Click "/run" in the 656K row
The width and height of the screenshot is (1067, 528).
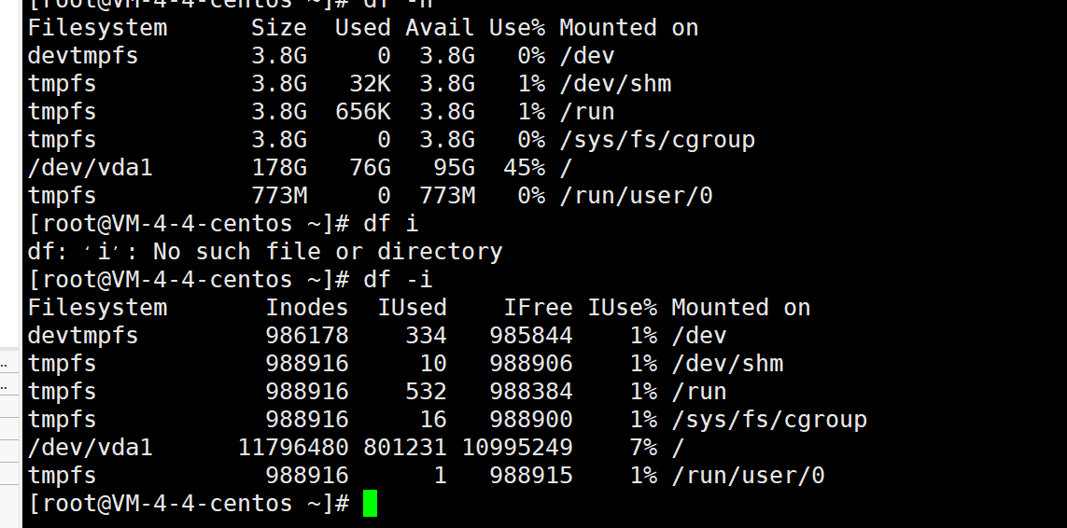click(587, 112)
